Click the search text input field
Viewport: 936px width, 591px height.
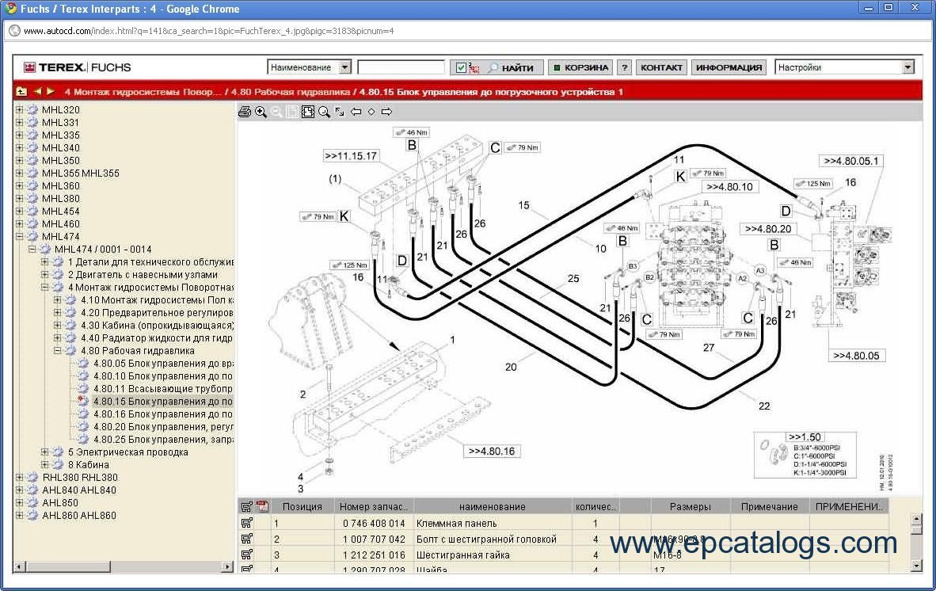click(401, 67)
